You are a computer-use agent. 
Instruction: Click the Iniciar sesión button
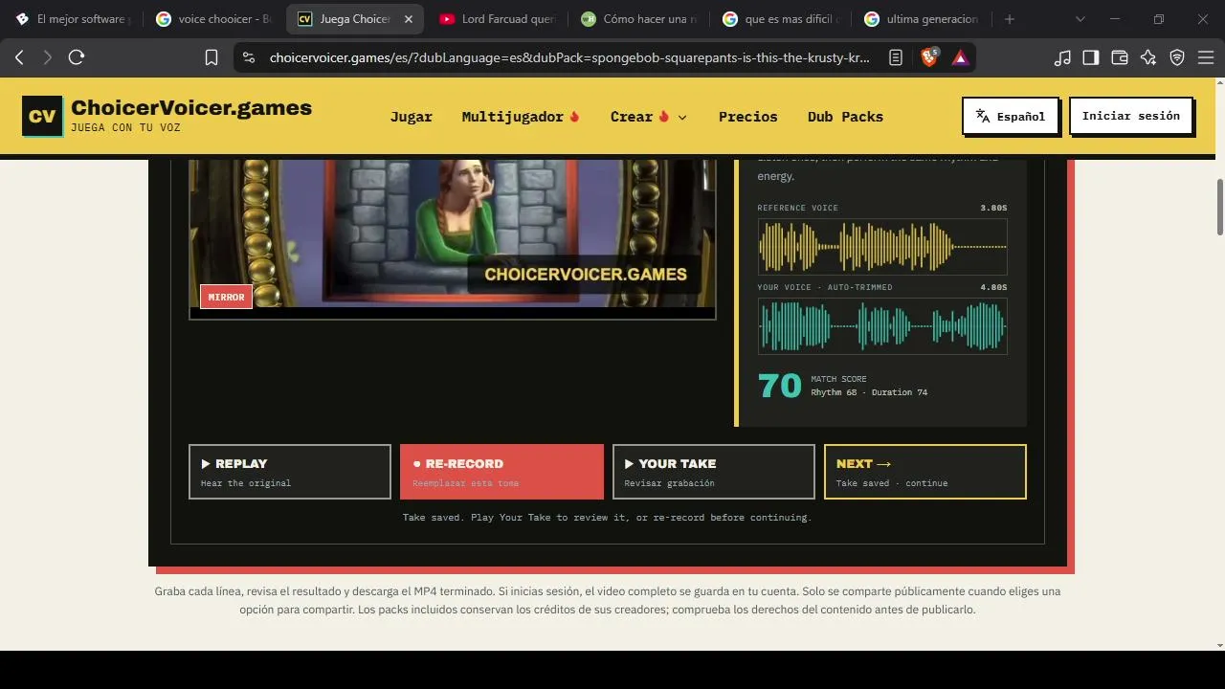[x=1130, y=116]
